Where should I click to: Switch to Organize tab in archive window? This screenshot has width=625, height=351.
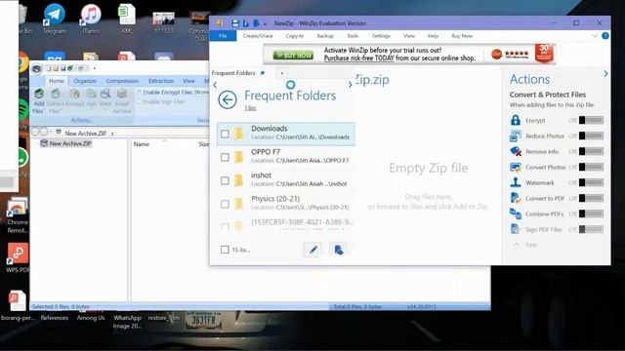85,81
